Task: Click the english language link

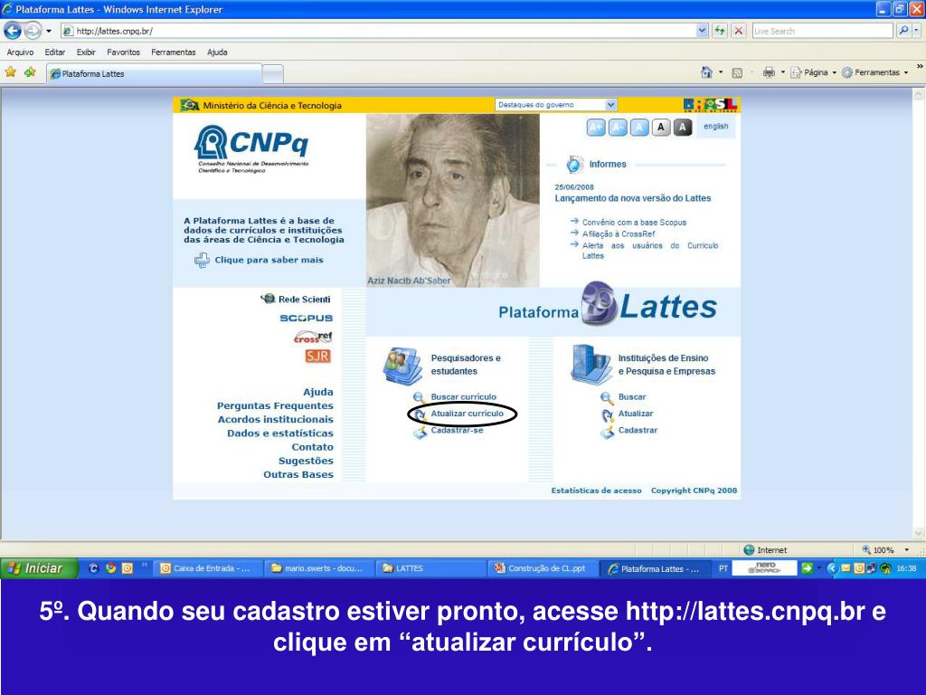Action: point(716,127)
